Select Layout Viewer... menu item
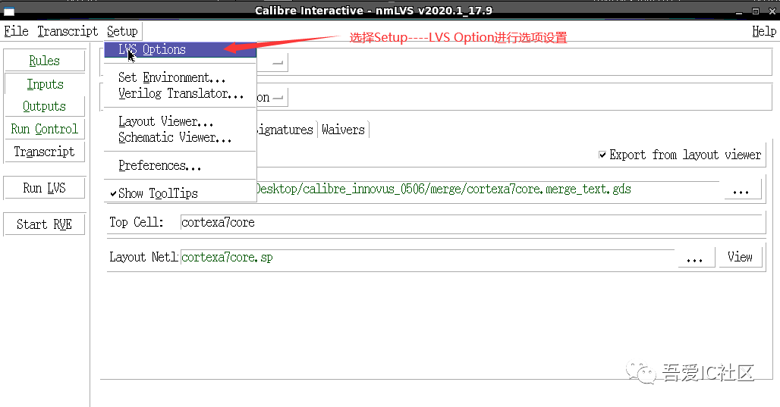The width and height of the screenshot is (780, 407). point(165,121)
